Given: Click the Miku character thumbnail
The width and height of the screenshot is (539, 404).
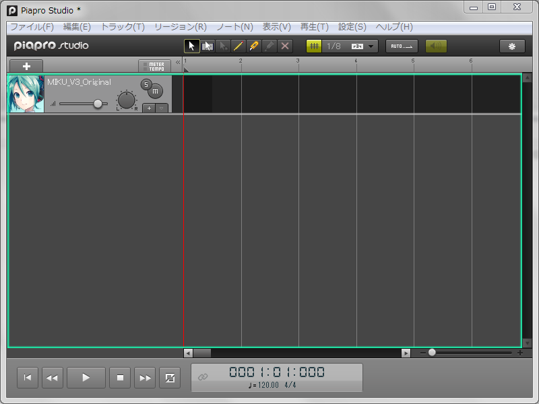Looking at the screenshot, I should 26,94.
